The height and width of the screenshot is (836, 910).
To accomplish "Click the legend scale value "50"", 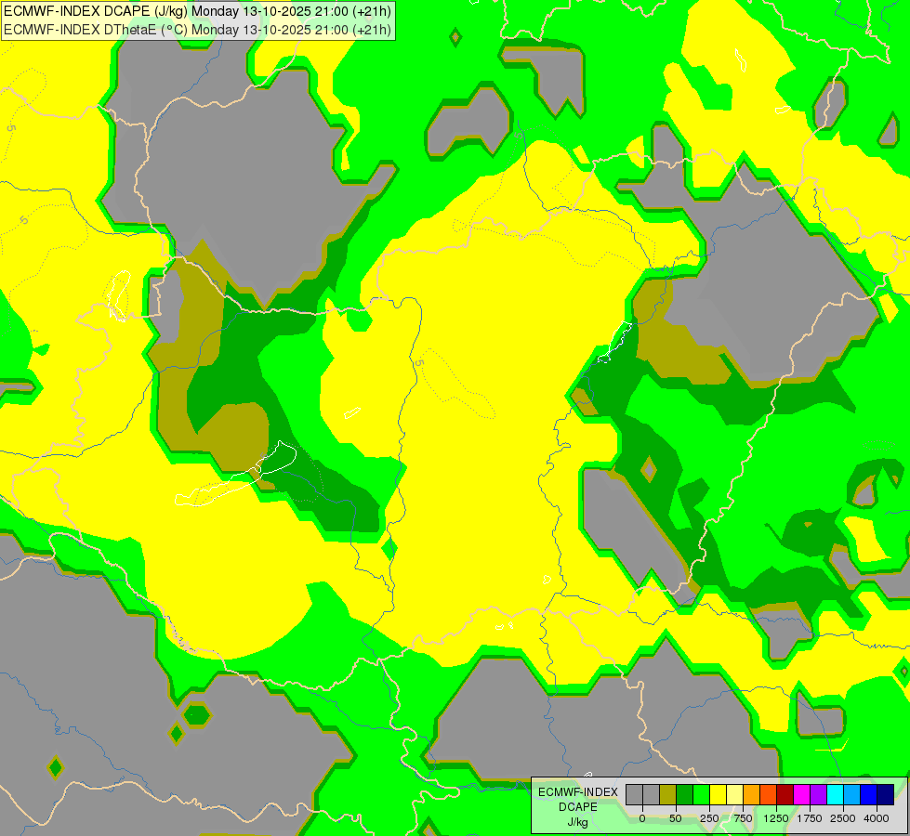I will (x=676, y=818).
